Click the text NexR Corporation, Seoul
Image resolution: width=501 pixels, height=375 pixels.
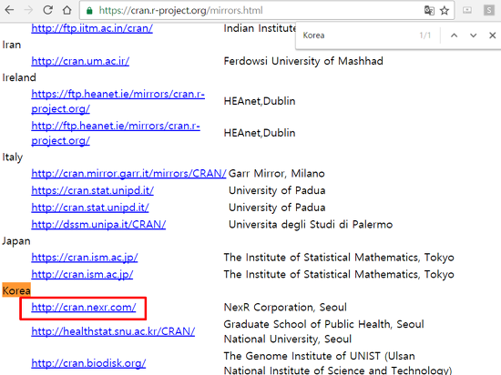(285, 308)
